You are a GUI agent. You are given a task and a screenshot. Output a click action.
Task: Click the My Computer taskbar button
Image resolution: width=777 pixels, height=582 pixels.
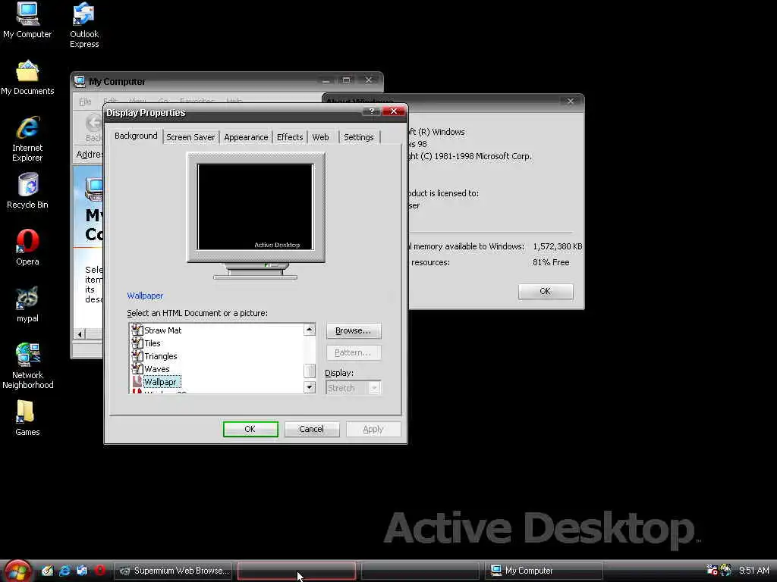[x=543, y=571]
